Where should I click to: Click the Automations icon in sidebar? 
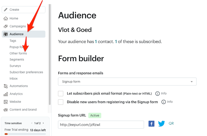tap(6, 86)
